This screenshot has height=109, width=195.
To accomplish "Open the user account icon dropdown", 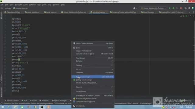I will coord(135,8).
